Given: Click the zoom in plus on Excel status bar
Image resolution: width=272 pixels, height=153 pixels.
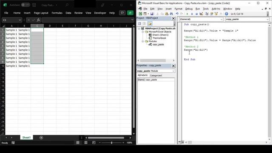Looking at the screenshot, I should [123, 143].
